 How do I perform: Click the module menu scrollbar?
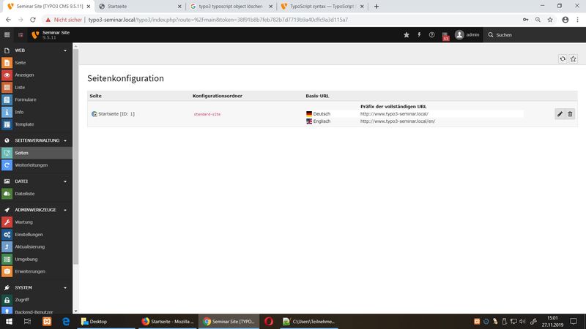[75, 156]
